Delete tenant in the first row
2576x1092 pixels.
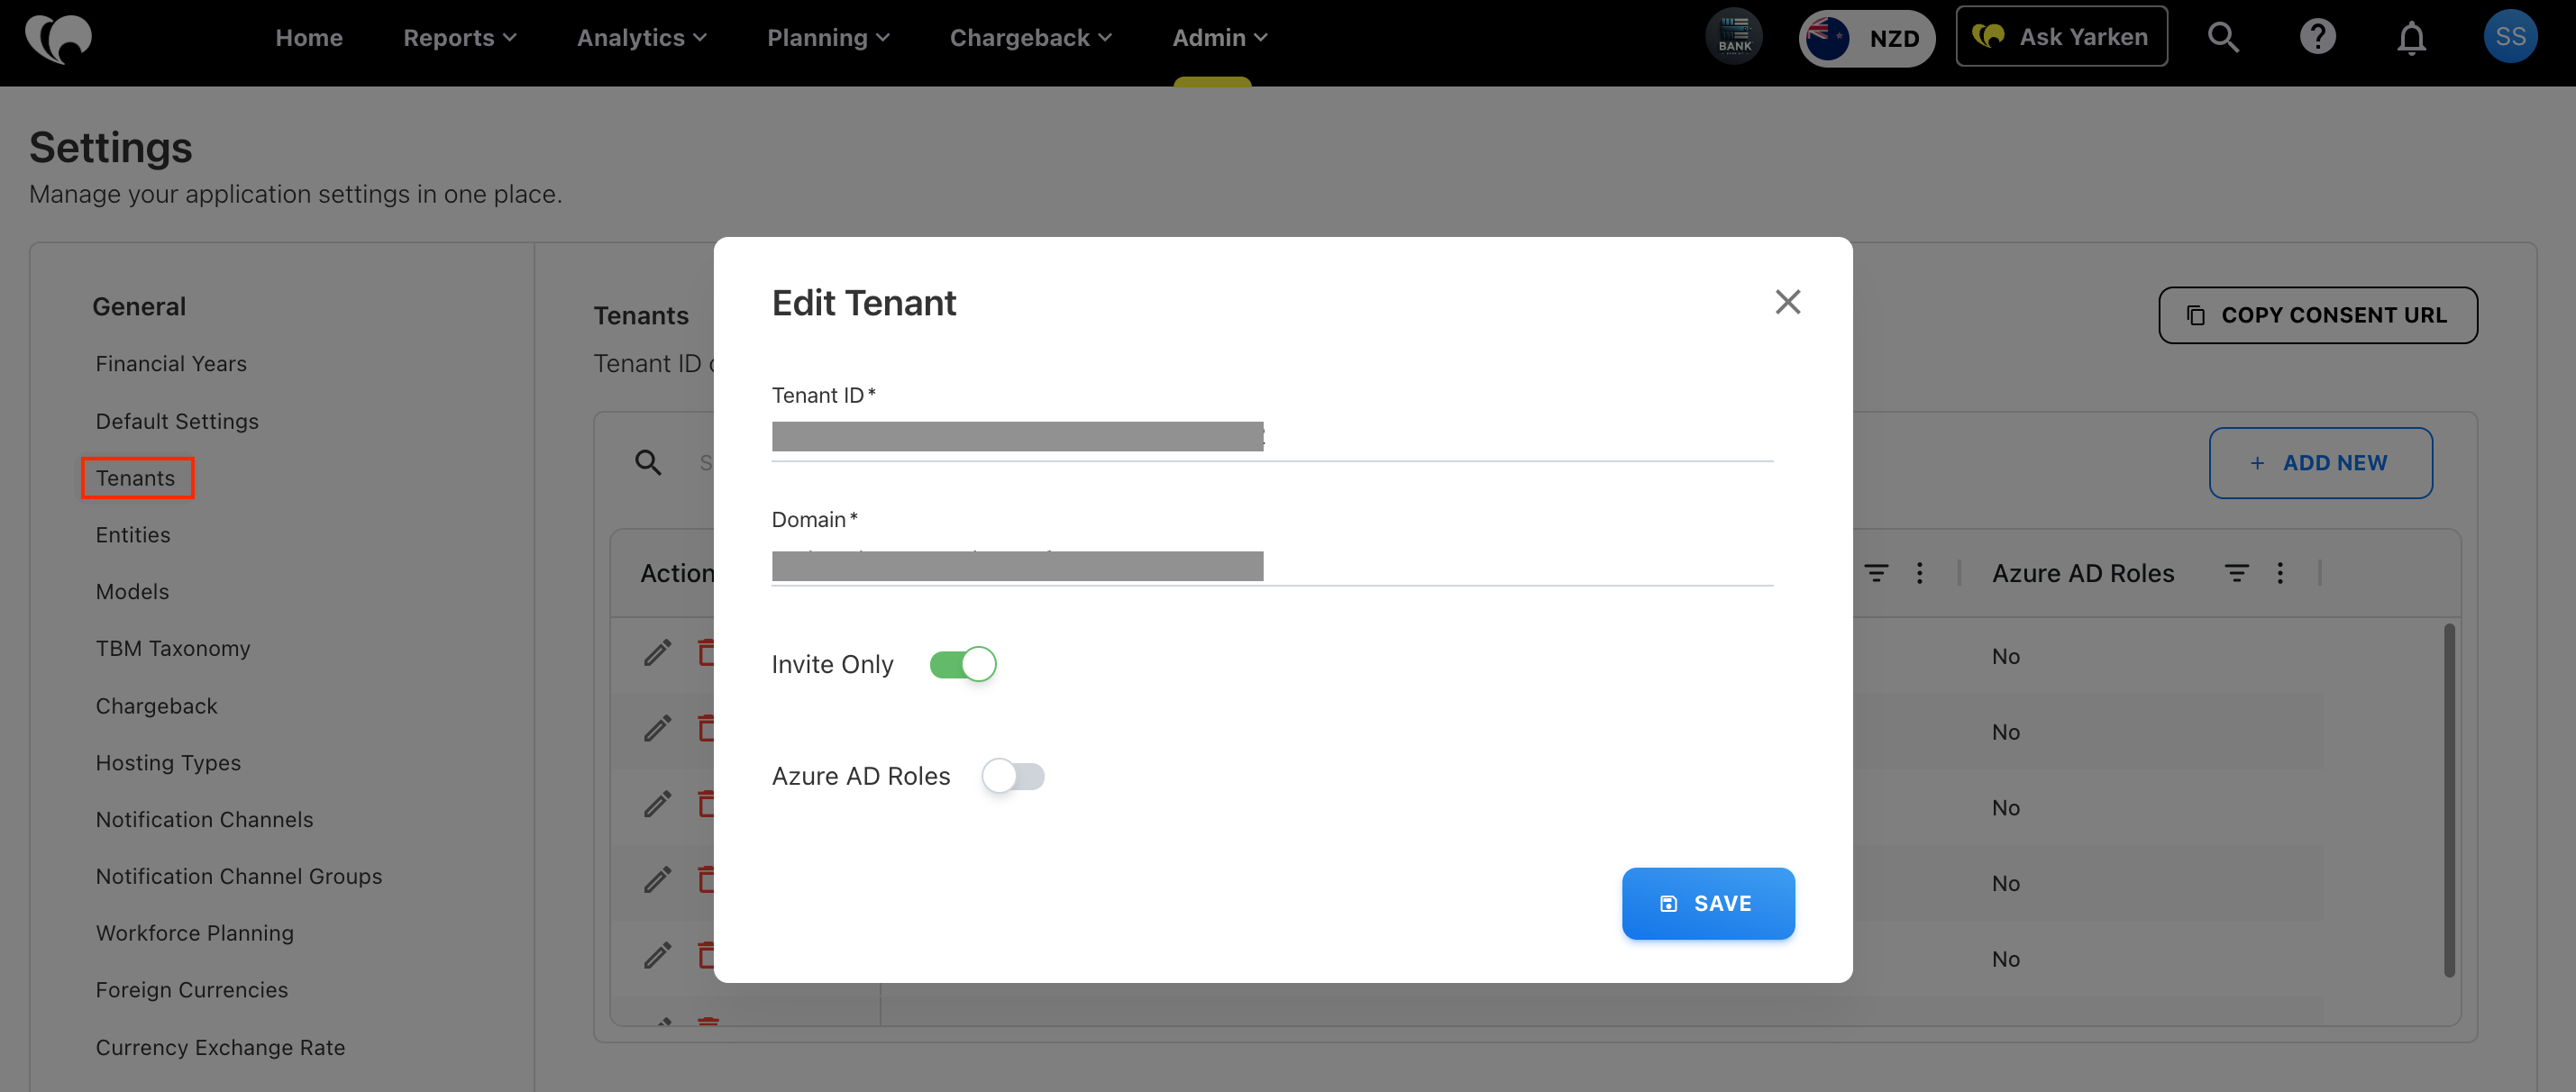(706, 654)
